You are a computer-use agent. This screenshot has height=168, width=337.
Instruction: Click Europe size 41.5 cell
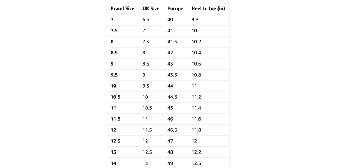(172, 42)
